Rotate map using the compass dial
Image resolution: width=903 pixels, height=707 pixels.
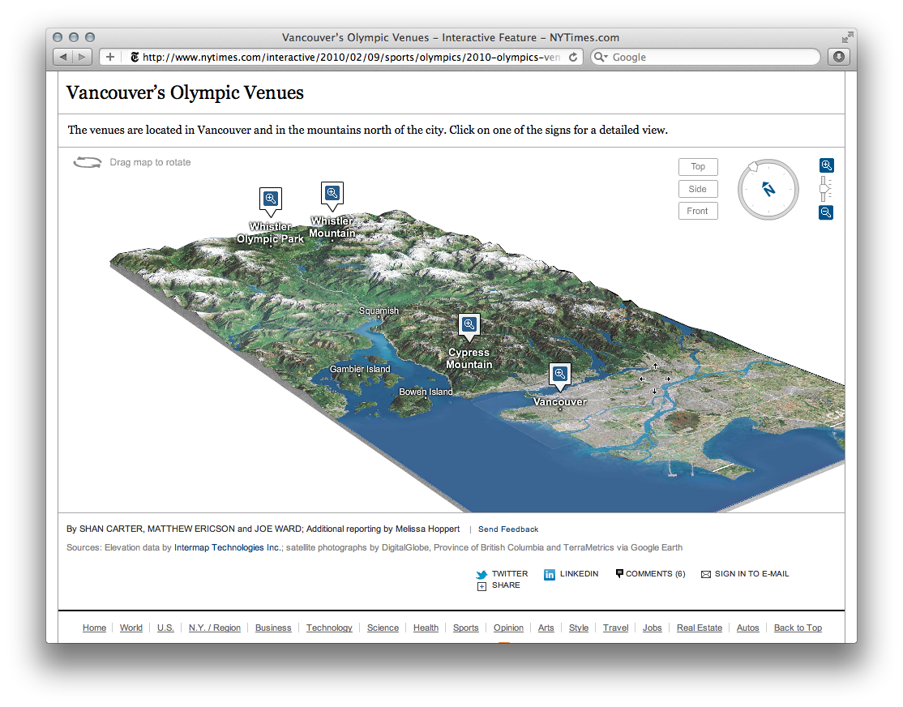(x=768, y=189)
